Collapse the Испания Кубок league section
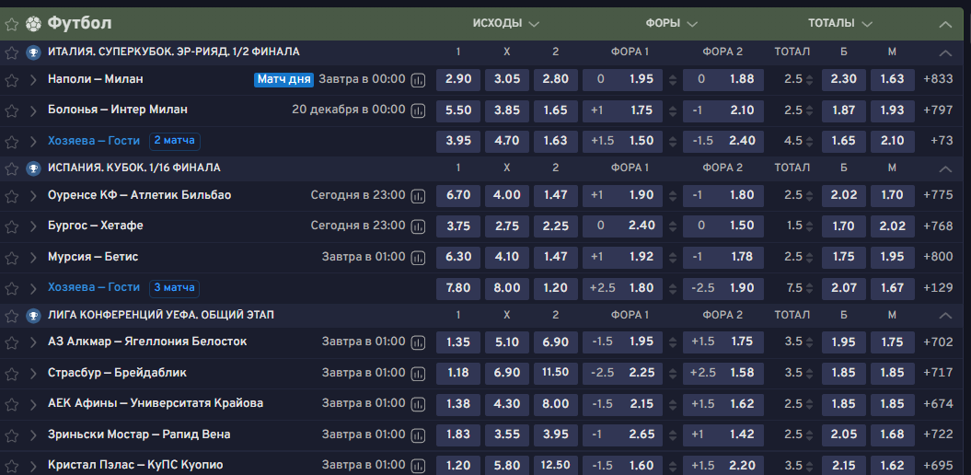The height and width of the screenshot is (475, 971). click(x=945, y=168)
